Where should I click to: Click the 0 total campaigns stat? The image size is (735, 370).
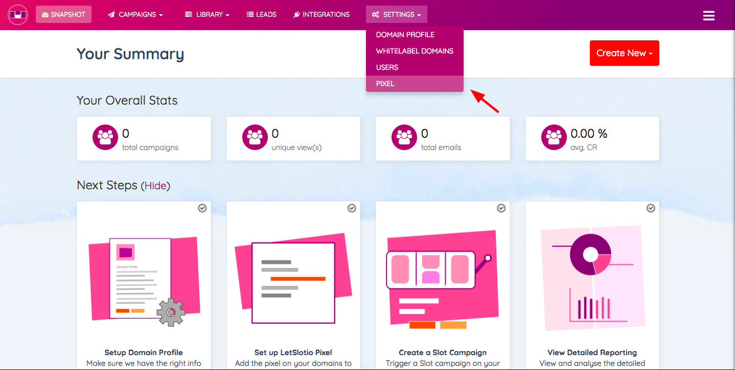pos(144,139)
